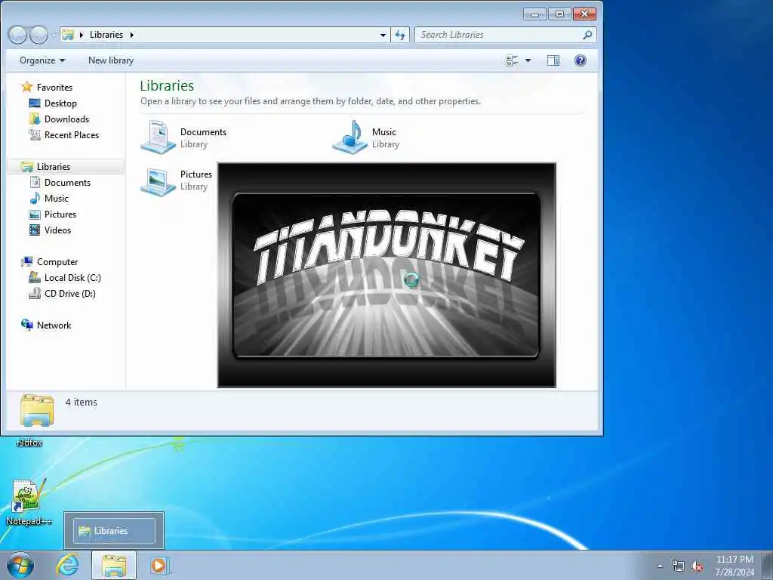Click the New library button

(111, 60)
